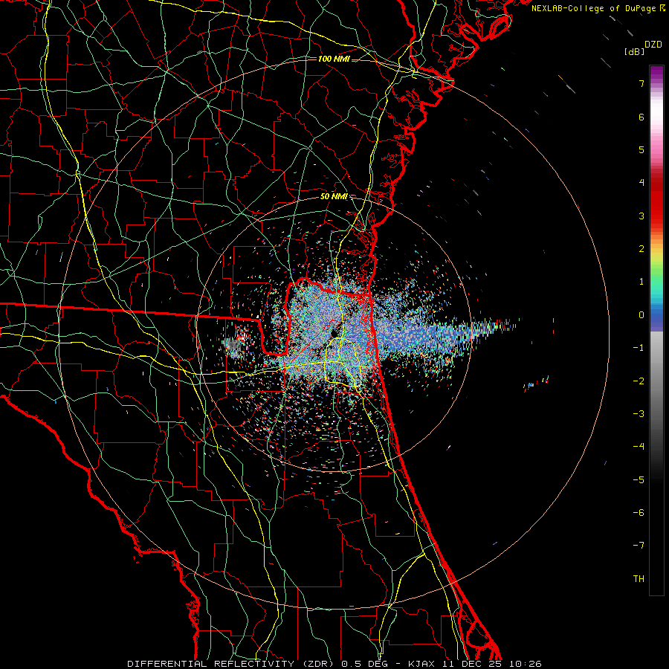
Task: Click the TH threshold label on scale
Action: [639, 578]
